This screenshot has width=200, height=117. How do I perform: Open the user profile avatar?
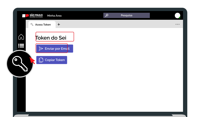(x=177, y=15)
